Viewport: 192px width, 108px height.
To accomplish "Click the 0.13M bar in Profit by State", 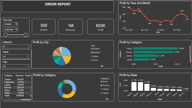I will (147, 87).
